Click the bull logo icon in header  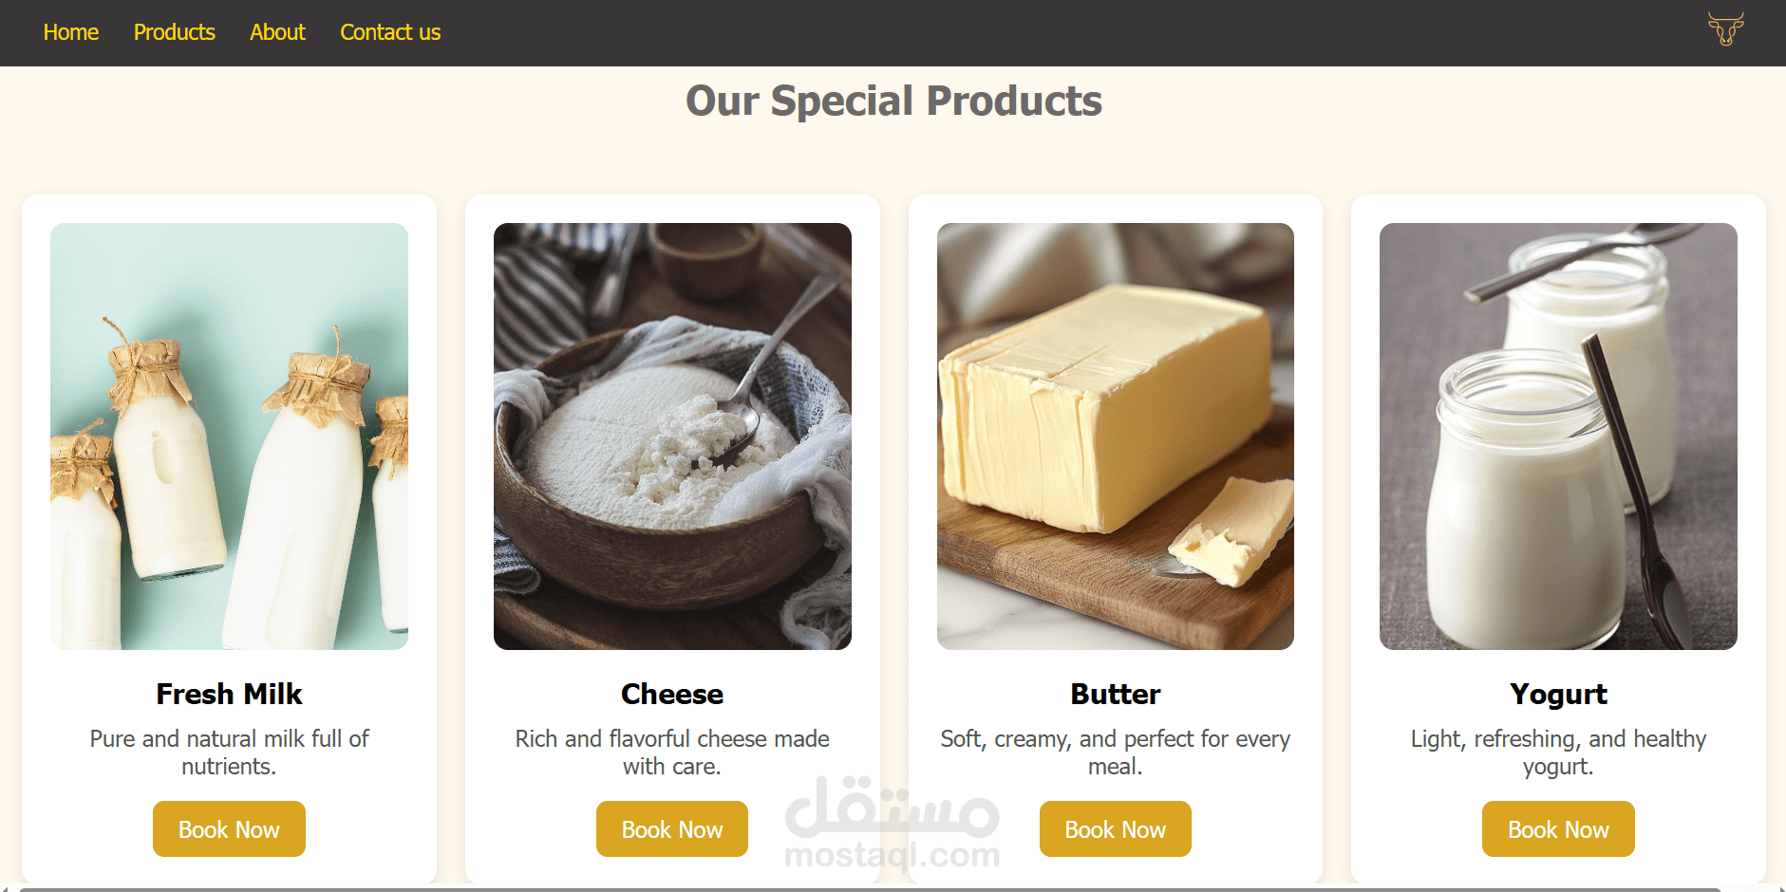(x=1725, y=28)
